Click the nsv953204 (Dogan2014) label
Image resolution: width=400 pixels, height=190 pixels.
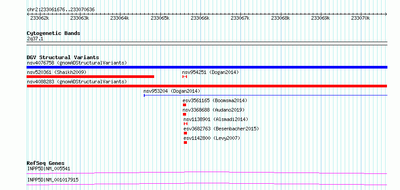tap(172, 91)
